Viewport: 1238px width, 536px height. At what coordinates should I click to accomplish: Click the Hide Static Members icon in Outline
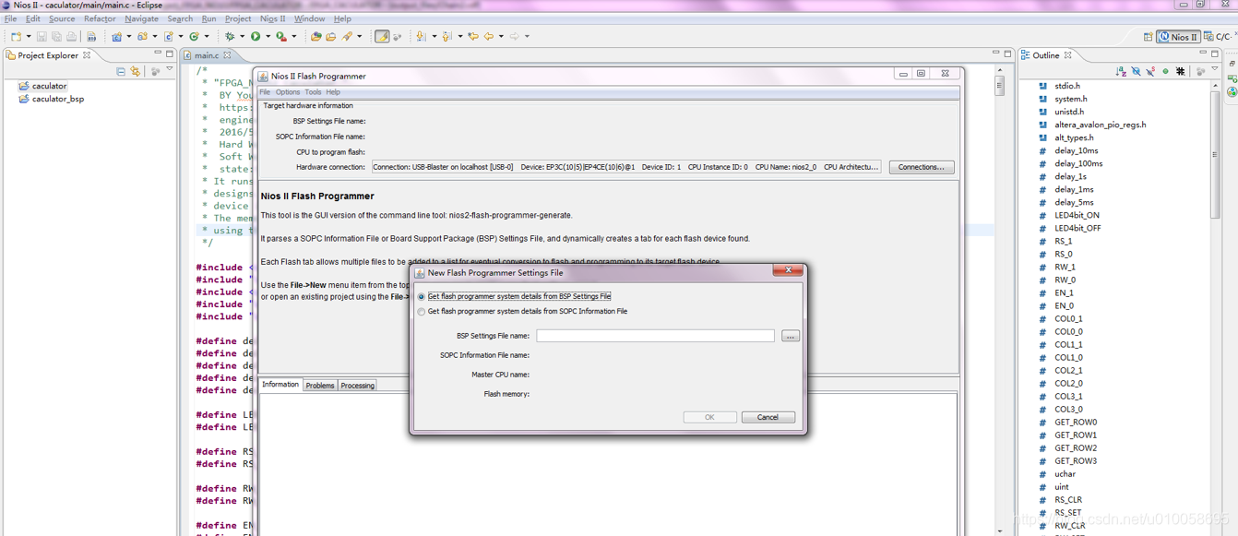coord(1150,71)
